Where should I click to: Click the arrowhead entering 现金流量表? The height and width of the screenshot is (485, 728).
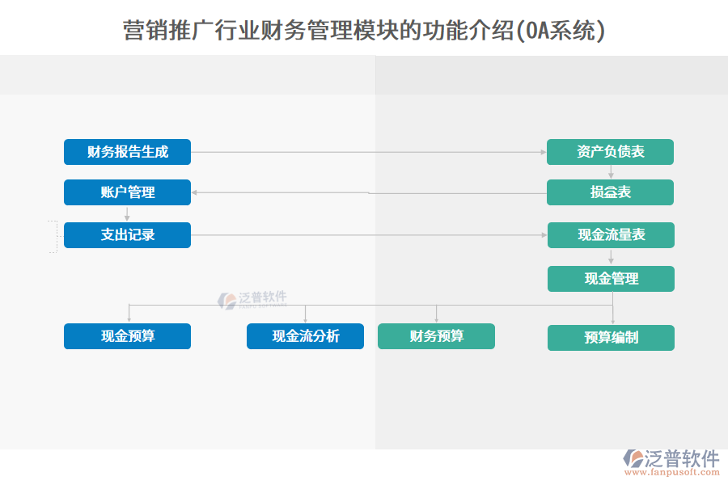(x=544, y=235)
